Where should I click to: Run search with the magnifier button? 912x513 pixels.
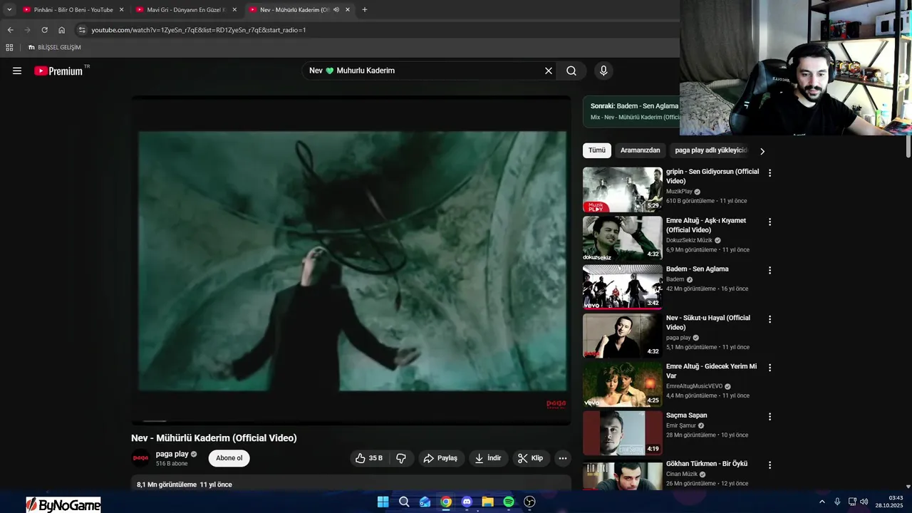tap(571, 71)
